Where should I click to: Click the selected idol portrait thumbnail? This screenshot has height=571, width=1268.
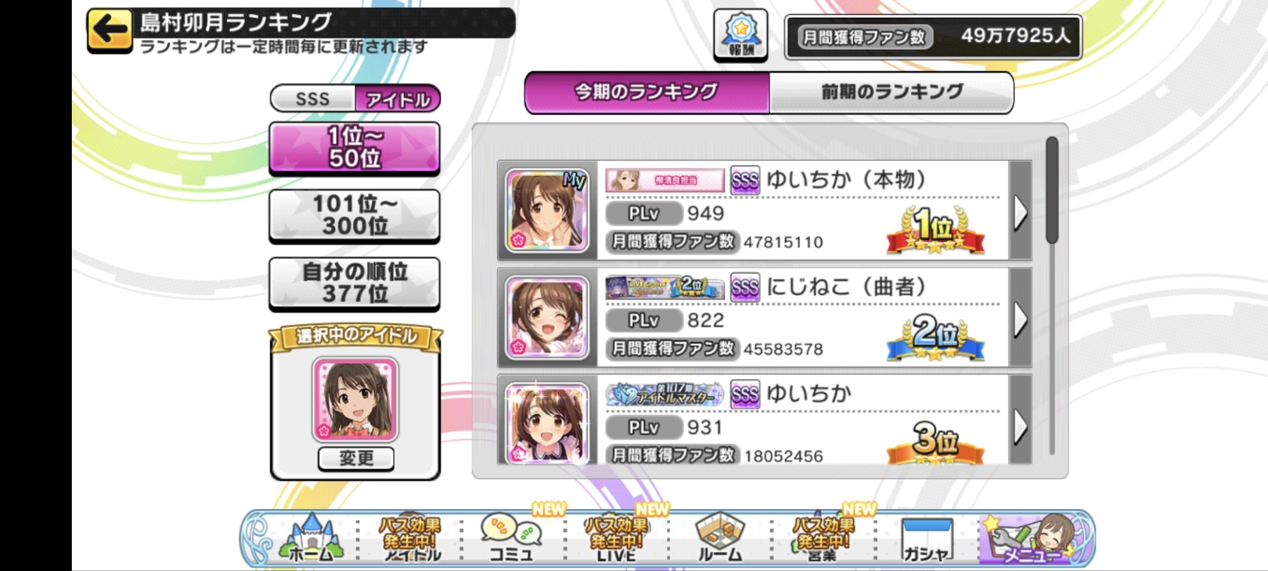point(355,399)
